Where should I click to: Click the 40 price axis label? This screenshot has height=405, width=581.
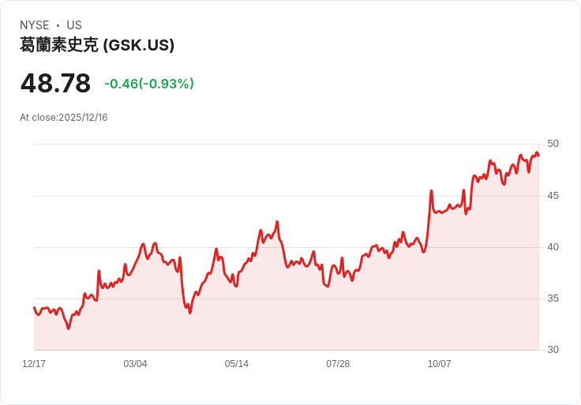click(553, 247)
